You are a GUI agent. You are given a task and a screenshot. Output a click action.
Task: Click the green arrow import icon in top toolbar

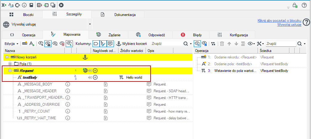tap(46, 5)
